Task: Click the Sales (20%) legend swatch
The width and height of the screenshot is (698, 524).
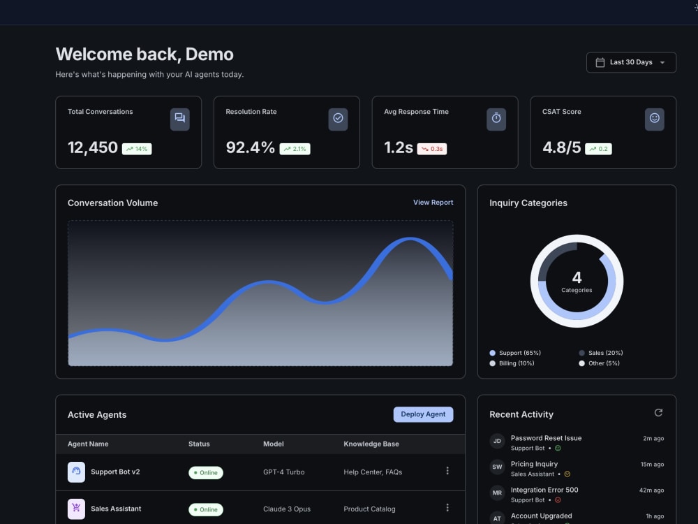Action: point(581,353)
